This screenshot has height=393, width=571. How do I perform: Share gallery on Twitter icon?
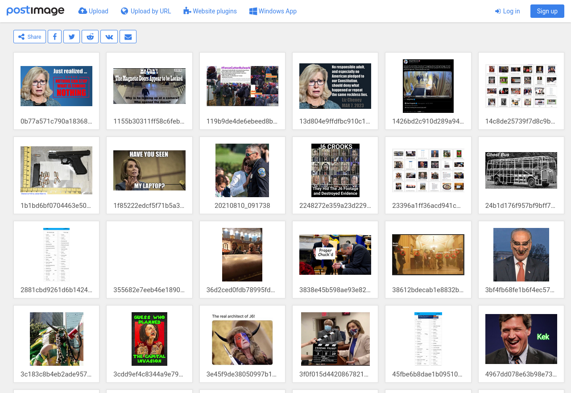click(x=71, y=37)
